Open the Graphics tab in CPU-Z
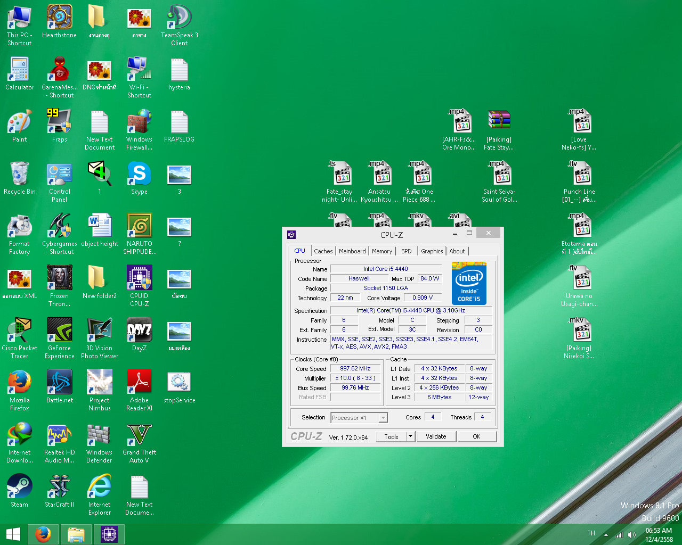The image size is (682, 545). (432, 251)
